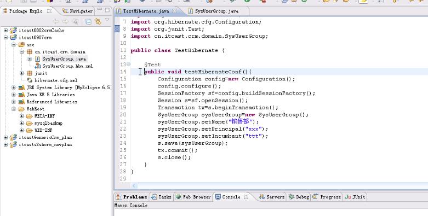Screen dimensions: 428x216
Task: Open the Servers tab
Action: (x=272, y=197)
